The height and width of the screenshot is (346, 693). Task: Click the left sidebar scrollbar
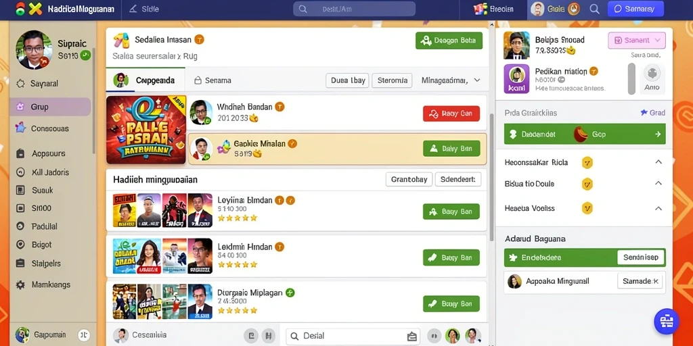93,99
